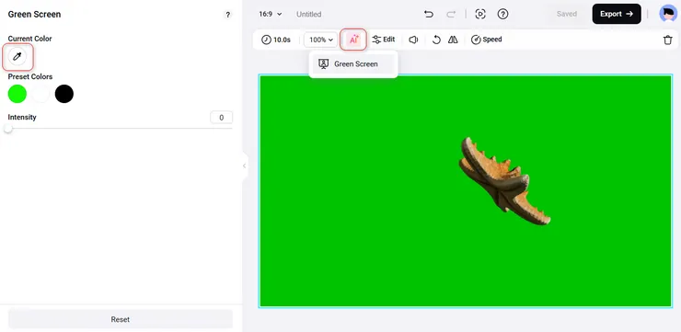Click the AI tools button in the toolbar
Viewport: 681px width, 332px height.
[353, 40]
